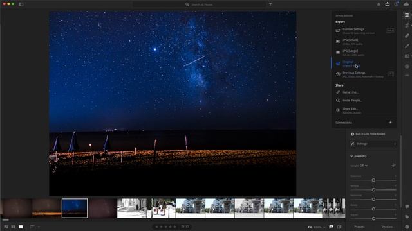Screen dimensions: 412x231
Task: Switch to Photo Grid view
Action: [x=6, y=227]
